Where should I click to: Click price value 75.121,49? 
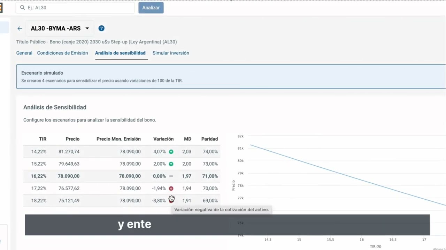tap(69, 201)
